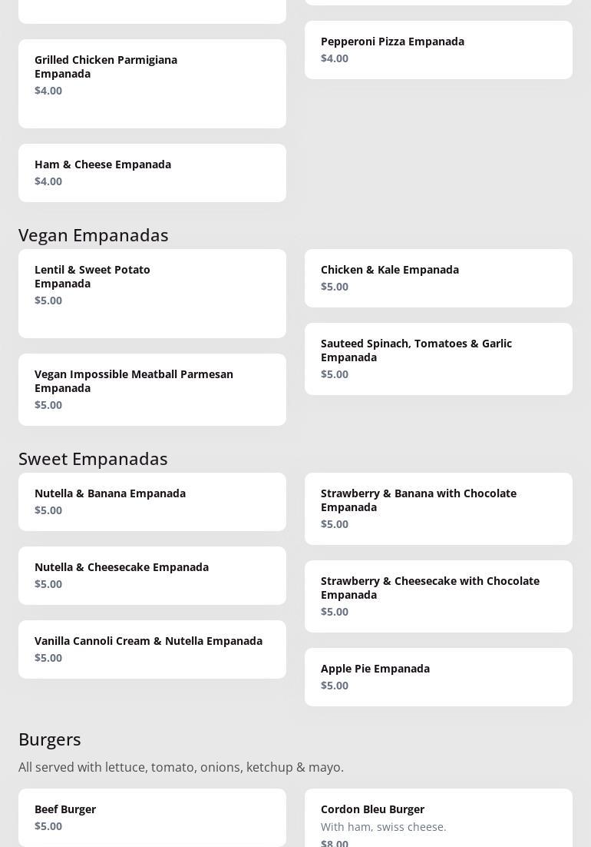Viewport: 591px width, 847px height.
Task: Select the Apple Pie Empanada item
Action: (438, 677)
